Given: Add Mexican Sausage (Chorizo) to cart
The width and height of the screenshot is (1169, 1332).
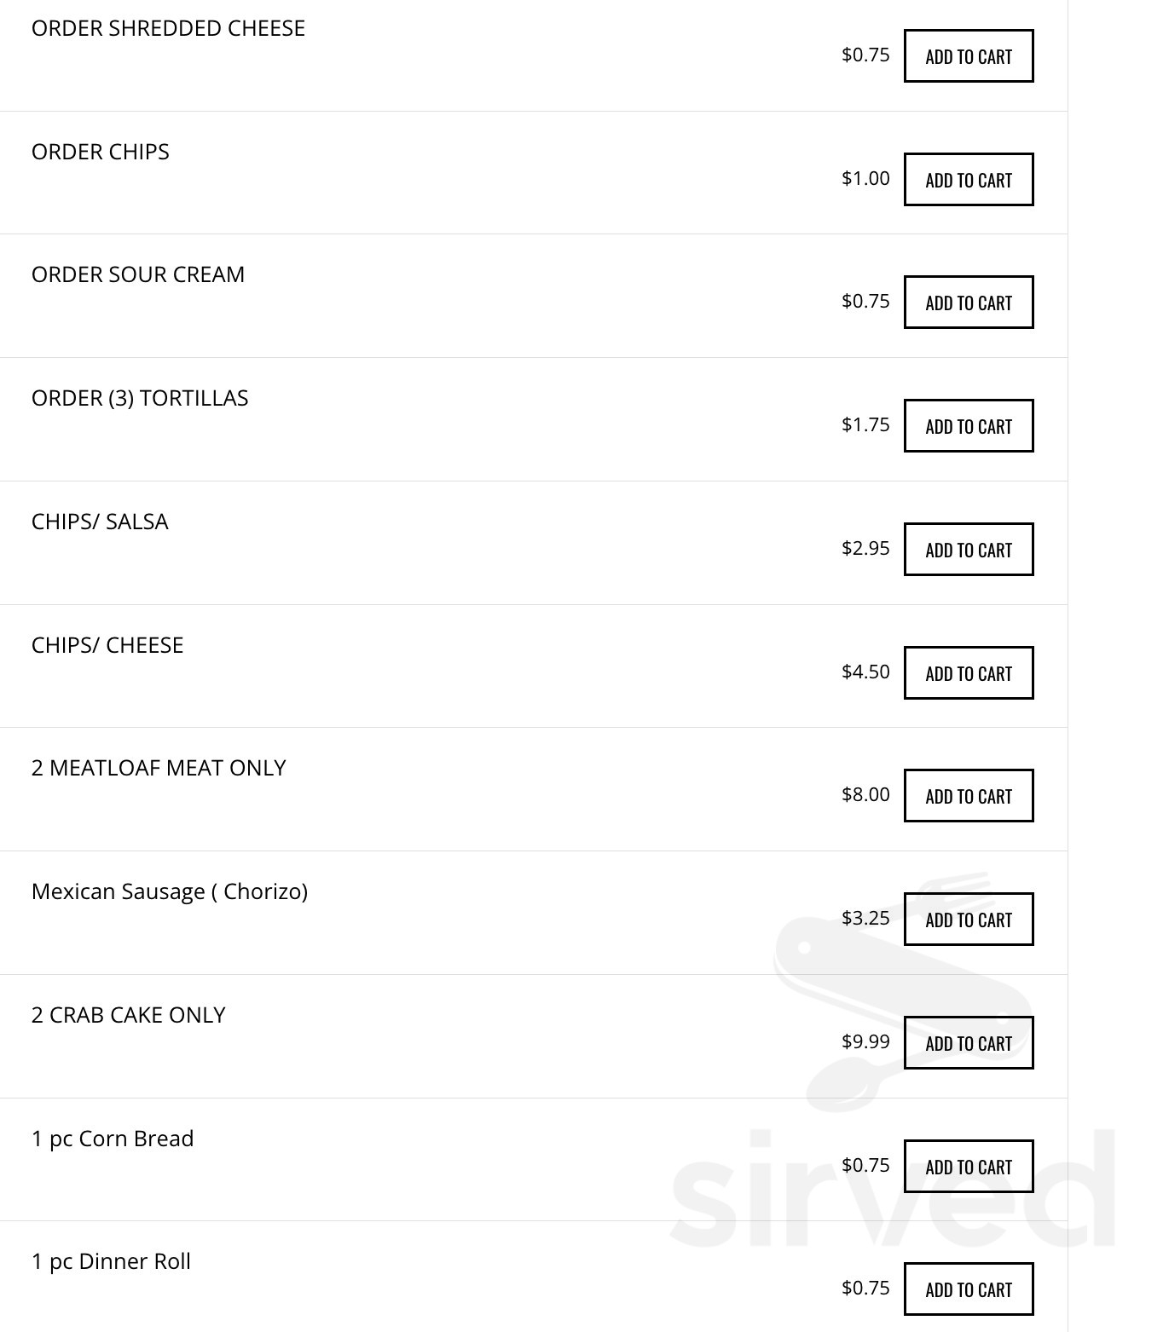Looking at the screenshot, I should tap(968, 920).
